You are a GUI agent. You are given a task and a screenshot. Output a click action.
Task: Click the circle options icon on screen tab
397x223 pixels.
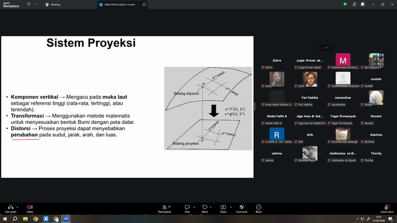click(x=144, y=4)
